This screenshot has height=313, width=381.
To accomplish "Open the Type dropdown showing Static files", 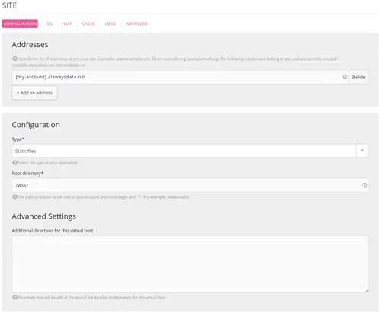I will click(190, 151).
